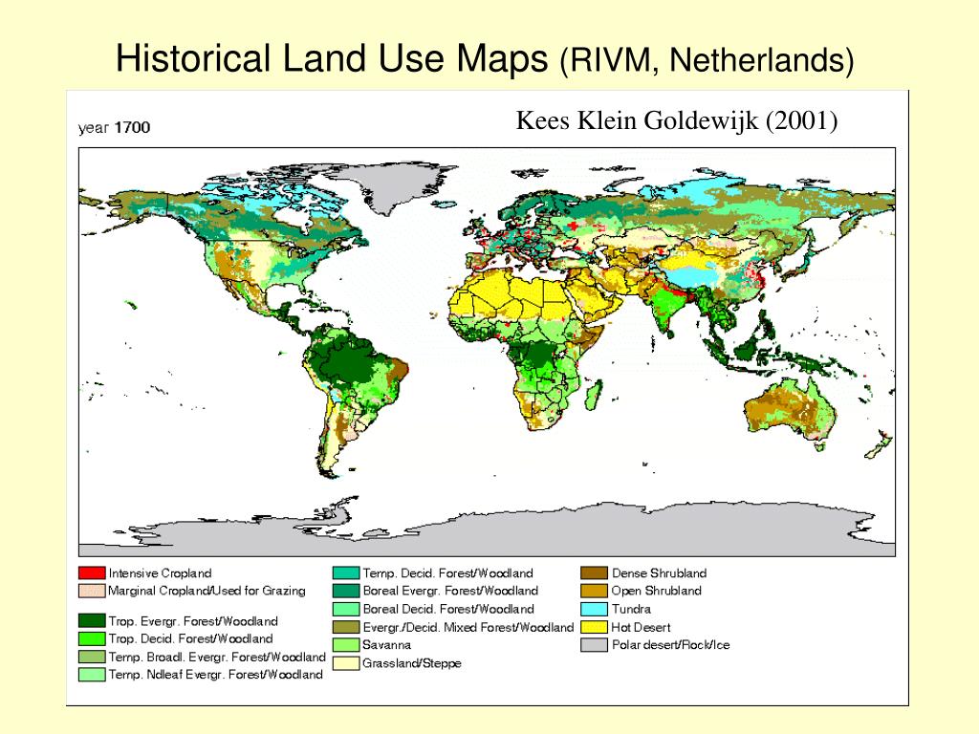Click the Trop. Decid. Forest/Woodland swatch
979x734 pixels.
[92, 638]
